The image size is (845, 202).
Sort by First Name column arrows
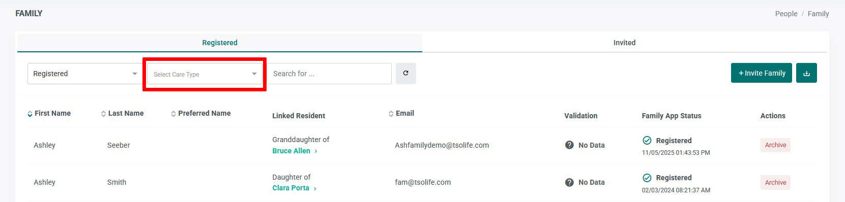click(30, 114)
